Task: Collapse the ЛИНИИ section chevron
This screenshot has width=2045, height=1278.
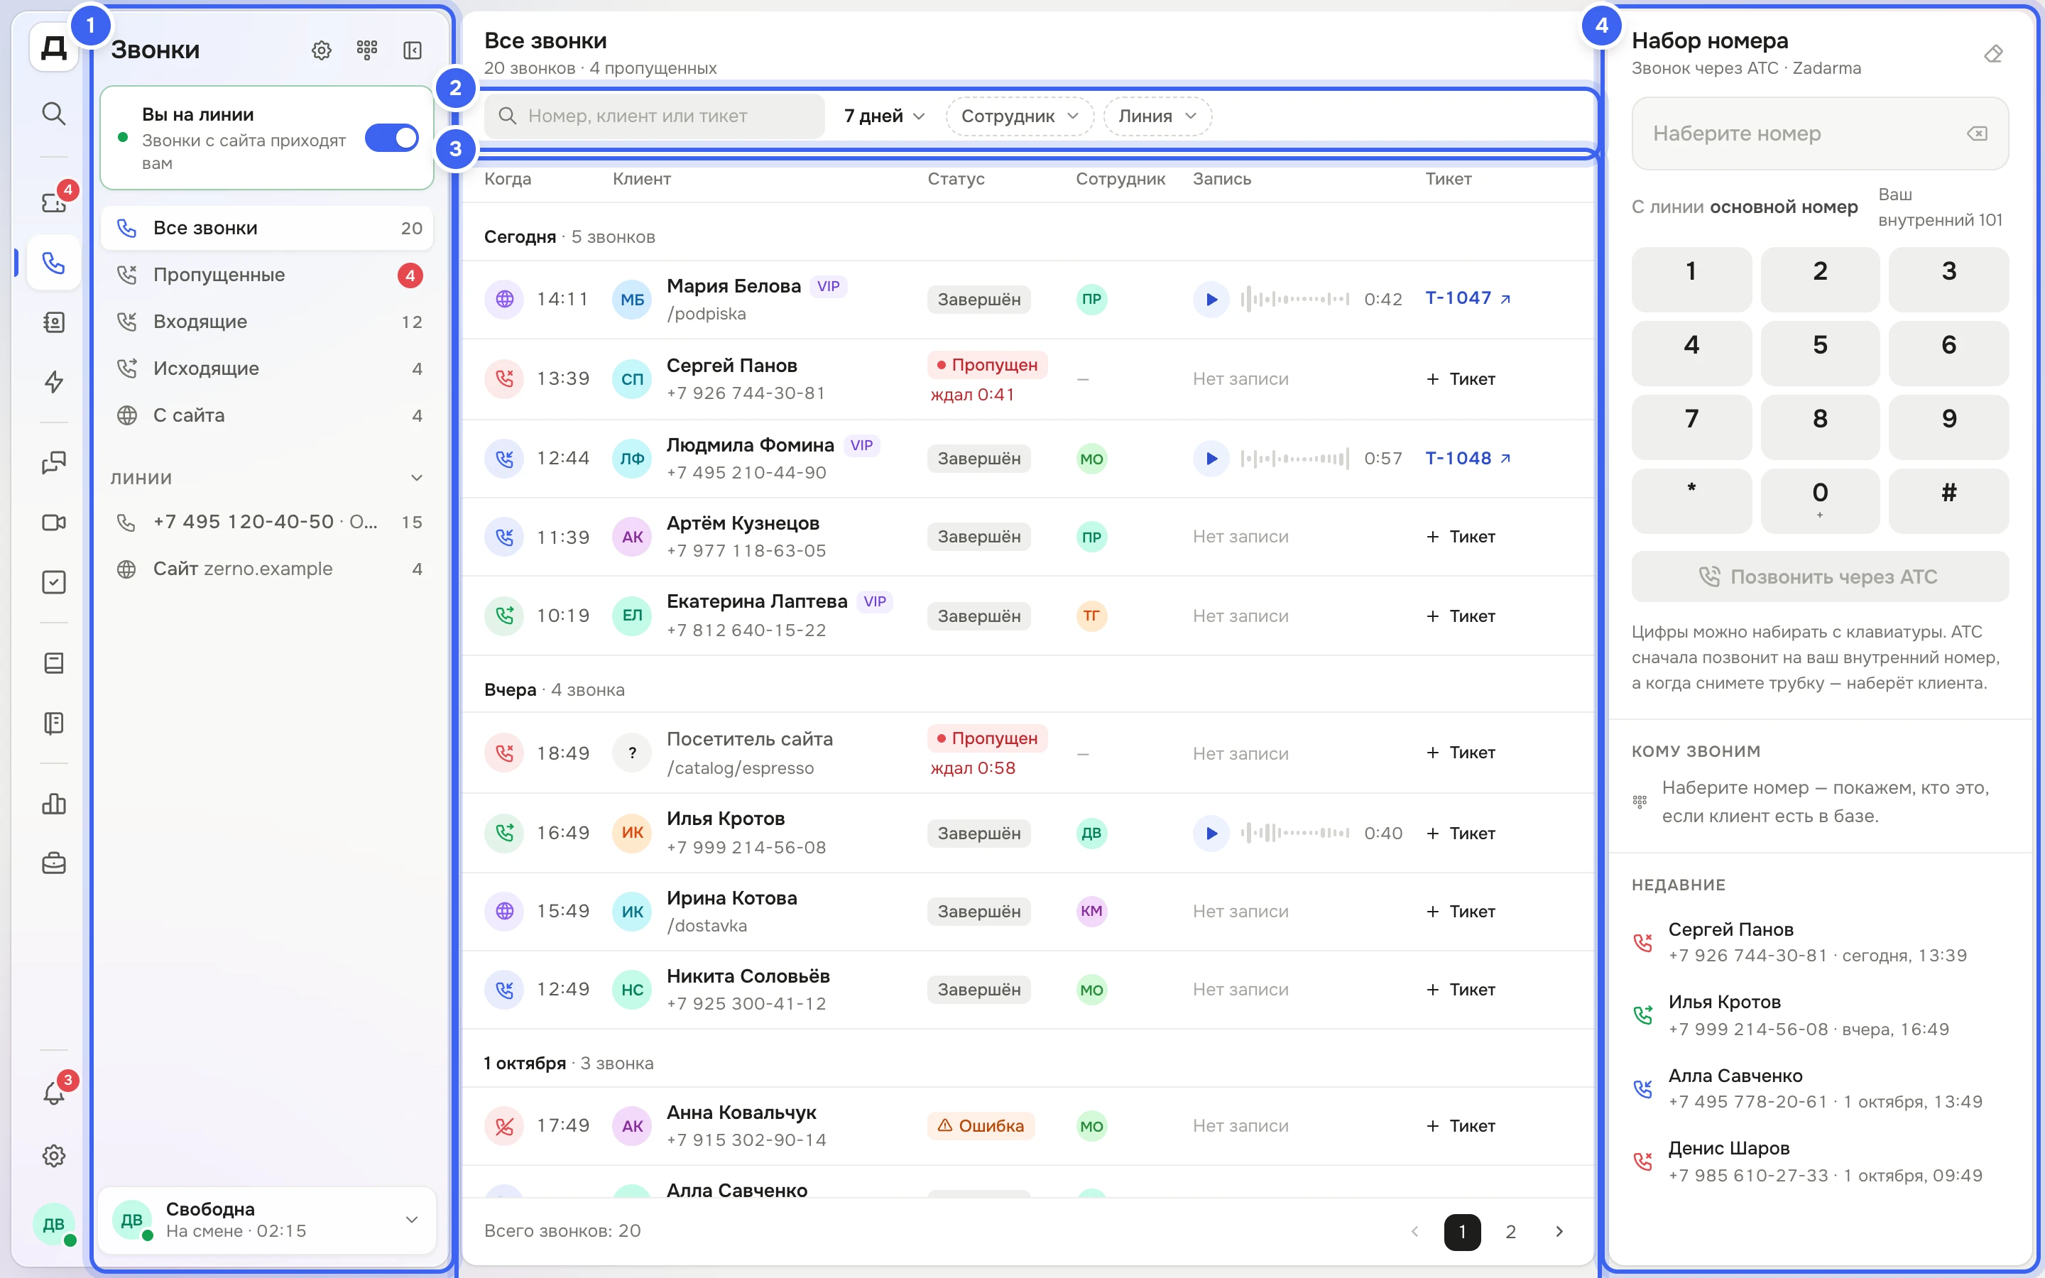Action: tap(417, 479)
